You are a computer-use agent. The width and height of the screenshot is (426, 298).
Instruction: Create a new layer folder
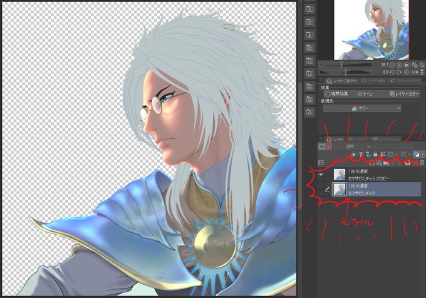click(387, 163)
